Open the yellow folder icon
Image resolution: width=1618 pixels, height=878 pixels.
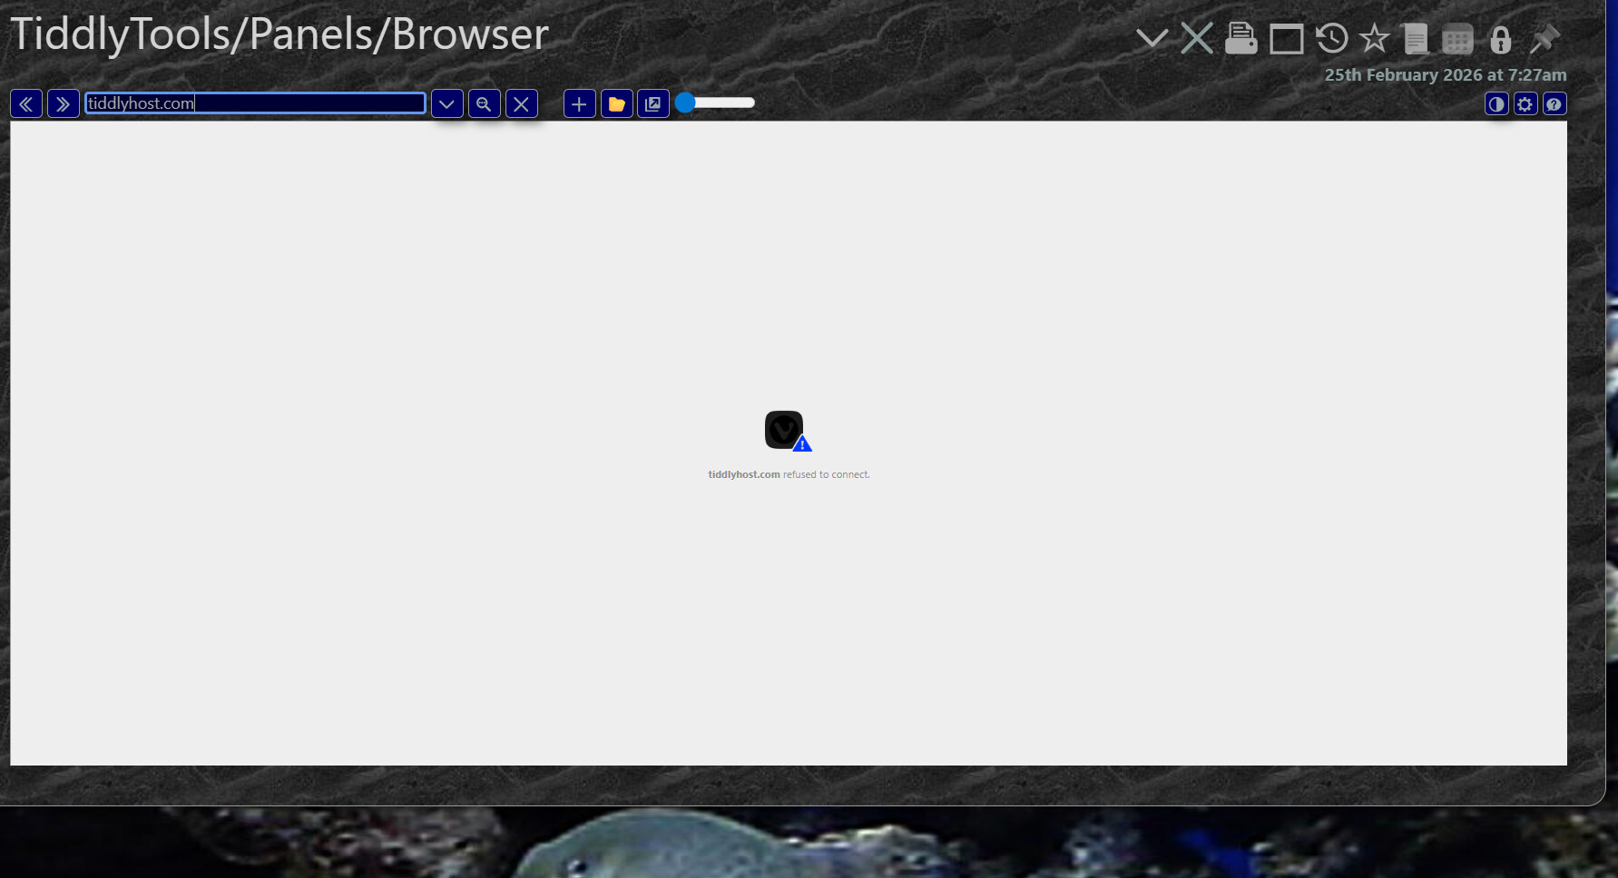616,104
